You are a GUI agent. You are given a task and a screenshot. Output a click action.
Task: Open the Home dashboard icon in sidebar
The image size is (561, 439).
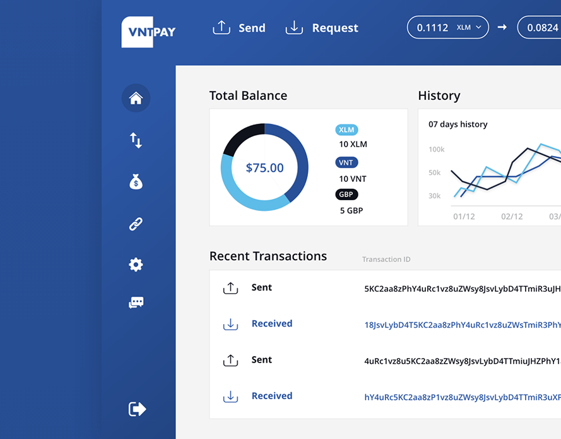136,98
